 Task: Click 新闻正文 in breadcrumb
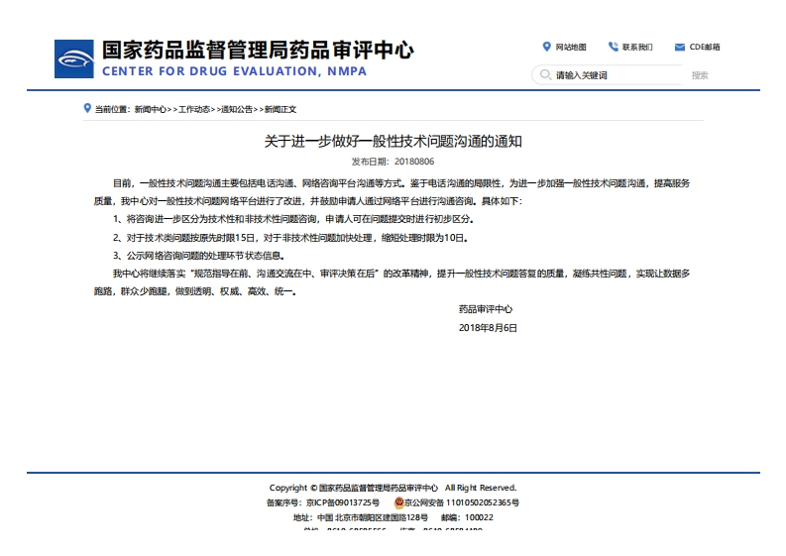coord(281,109)
